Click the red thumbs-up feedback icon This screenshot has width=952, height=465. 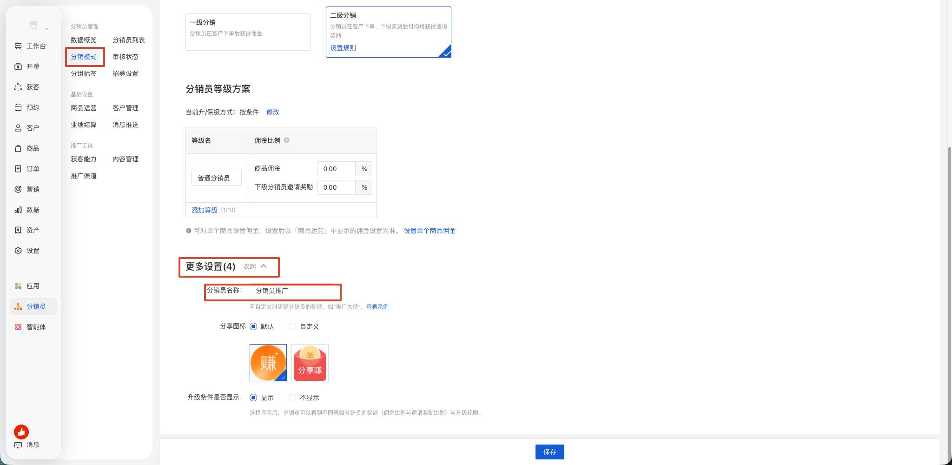point(21,432)
